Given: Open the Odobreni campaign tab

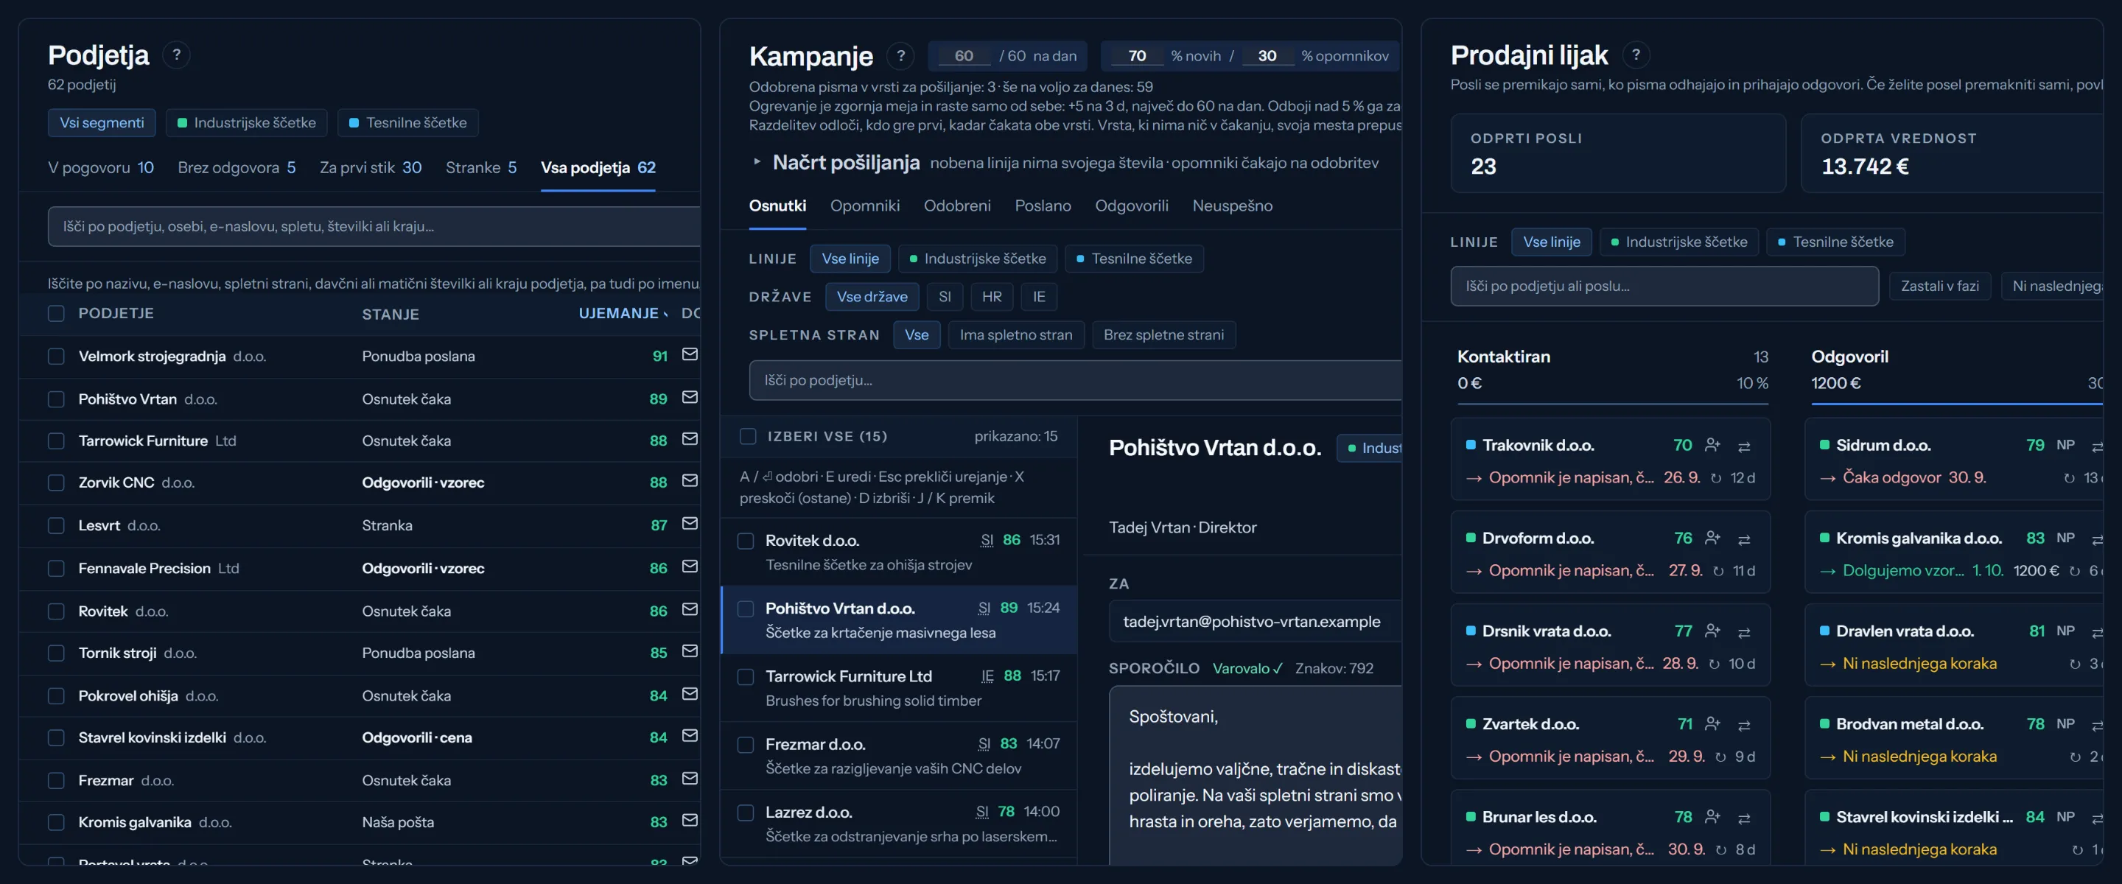Looking at the screenshot, I should (957, 206).
